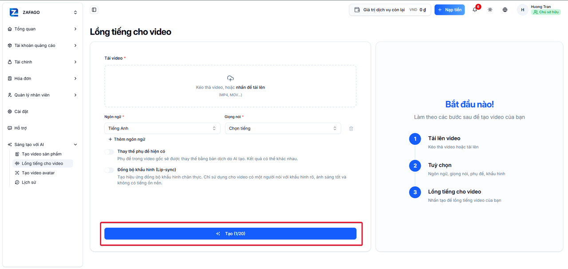
Task: Open user avatar H
Action: [522, 10]
